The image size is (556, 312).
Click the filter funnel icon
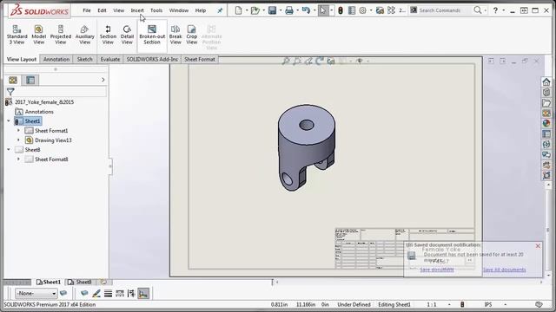point(10,92)
